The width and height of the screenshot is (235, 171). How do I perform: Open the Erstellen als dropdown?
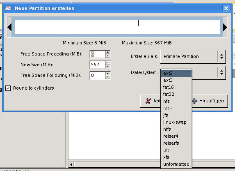pyautogui.click(x=193, y=56)
